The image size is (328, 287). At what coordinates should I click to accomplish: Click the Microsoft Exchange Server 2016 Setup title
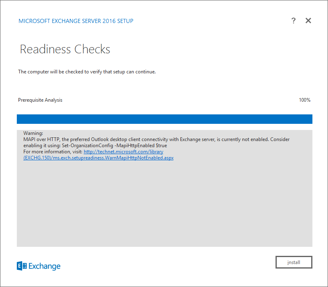(x=76, y=21)
